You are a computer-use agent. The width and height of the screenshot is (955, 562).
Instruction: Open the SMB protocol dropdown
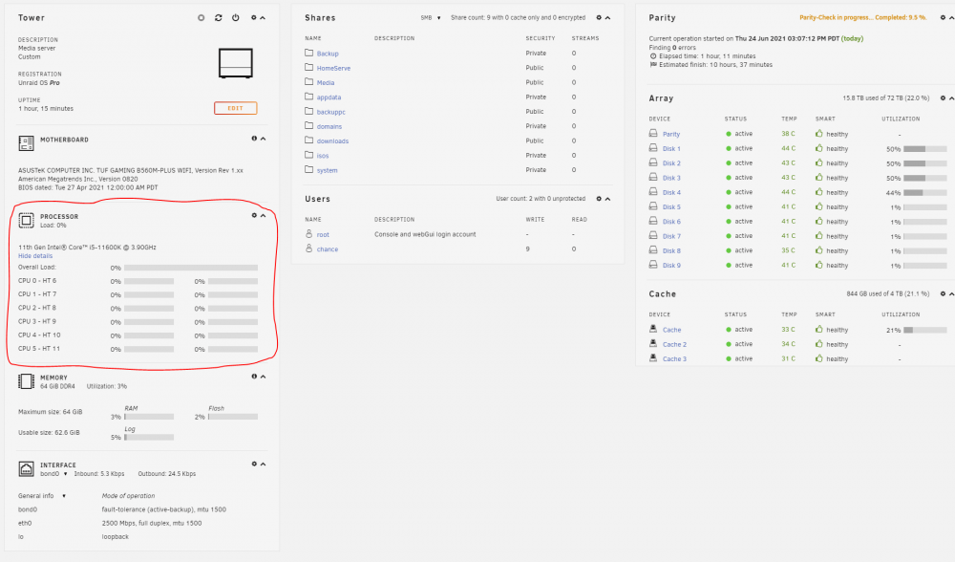pos(431,17)
